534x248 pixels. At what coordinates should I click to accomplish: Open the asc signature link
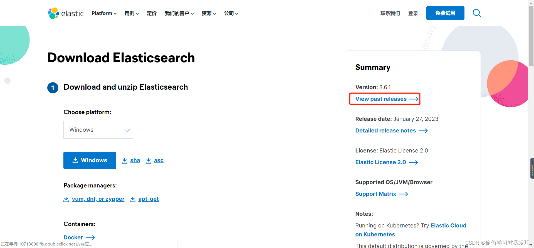(159, 161)
